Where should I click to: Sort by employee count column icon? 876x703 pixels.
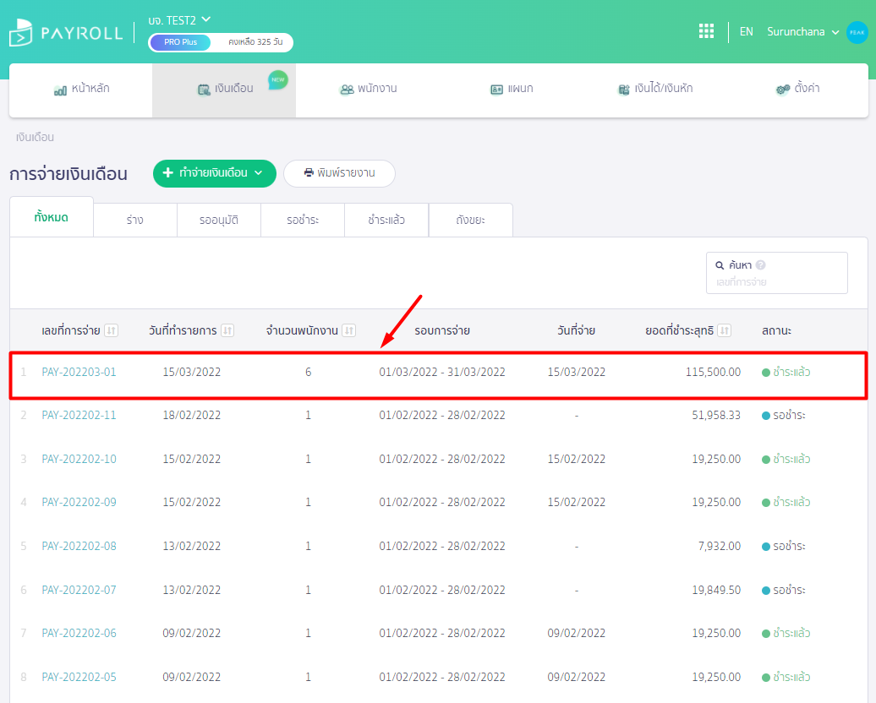(x=348, y=330)
